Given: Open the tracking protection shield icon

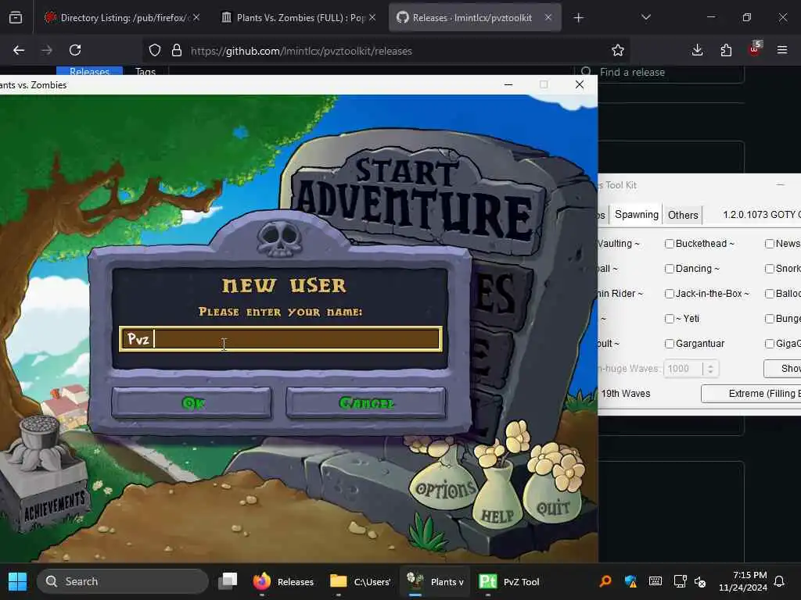Looking at the screenshot, I should click(155, 50).
